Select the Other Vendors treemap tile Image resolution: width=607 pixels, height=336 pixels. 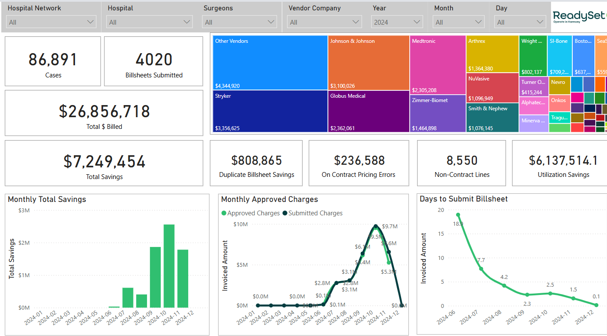(x=270, y=63)
